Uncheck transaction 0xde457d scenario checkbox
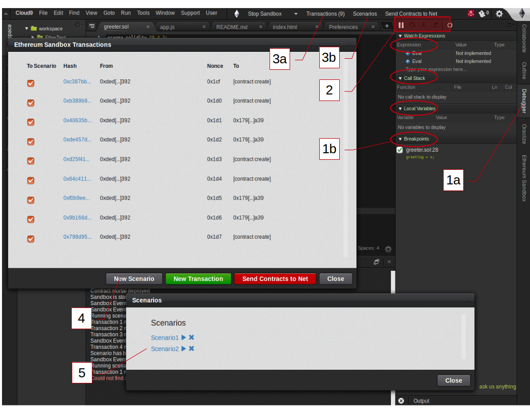This screenshot has width=530, height=410. 31,142
